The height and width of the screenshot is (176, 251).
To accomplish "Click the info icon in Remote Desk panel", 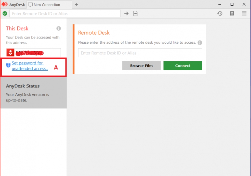I will (x=200, y=43).
